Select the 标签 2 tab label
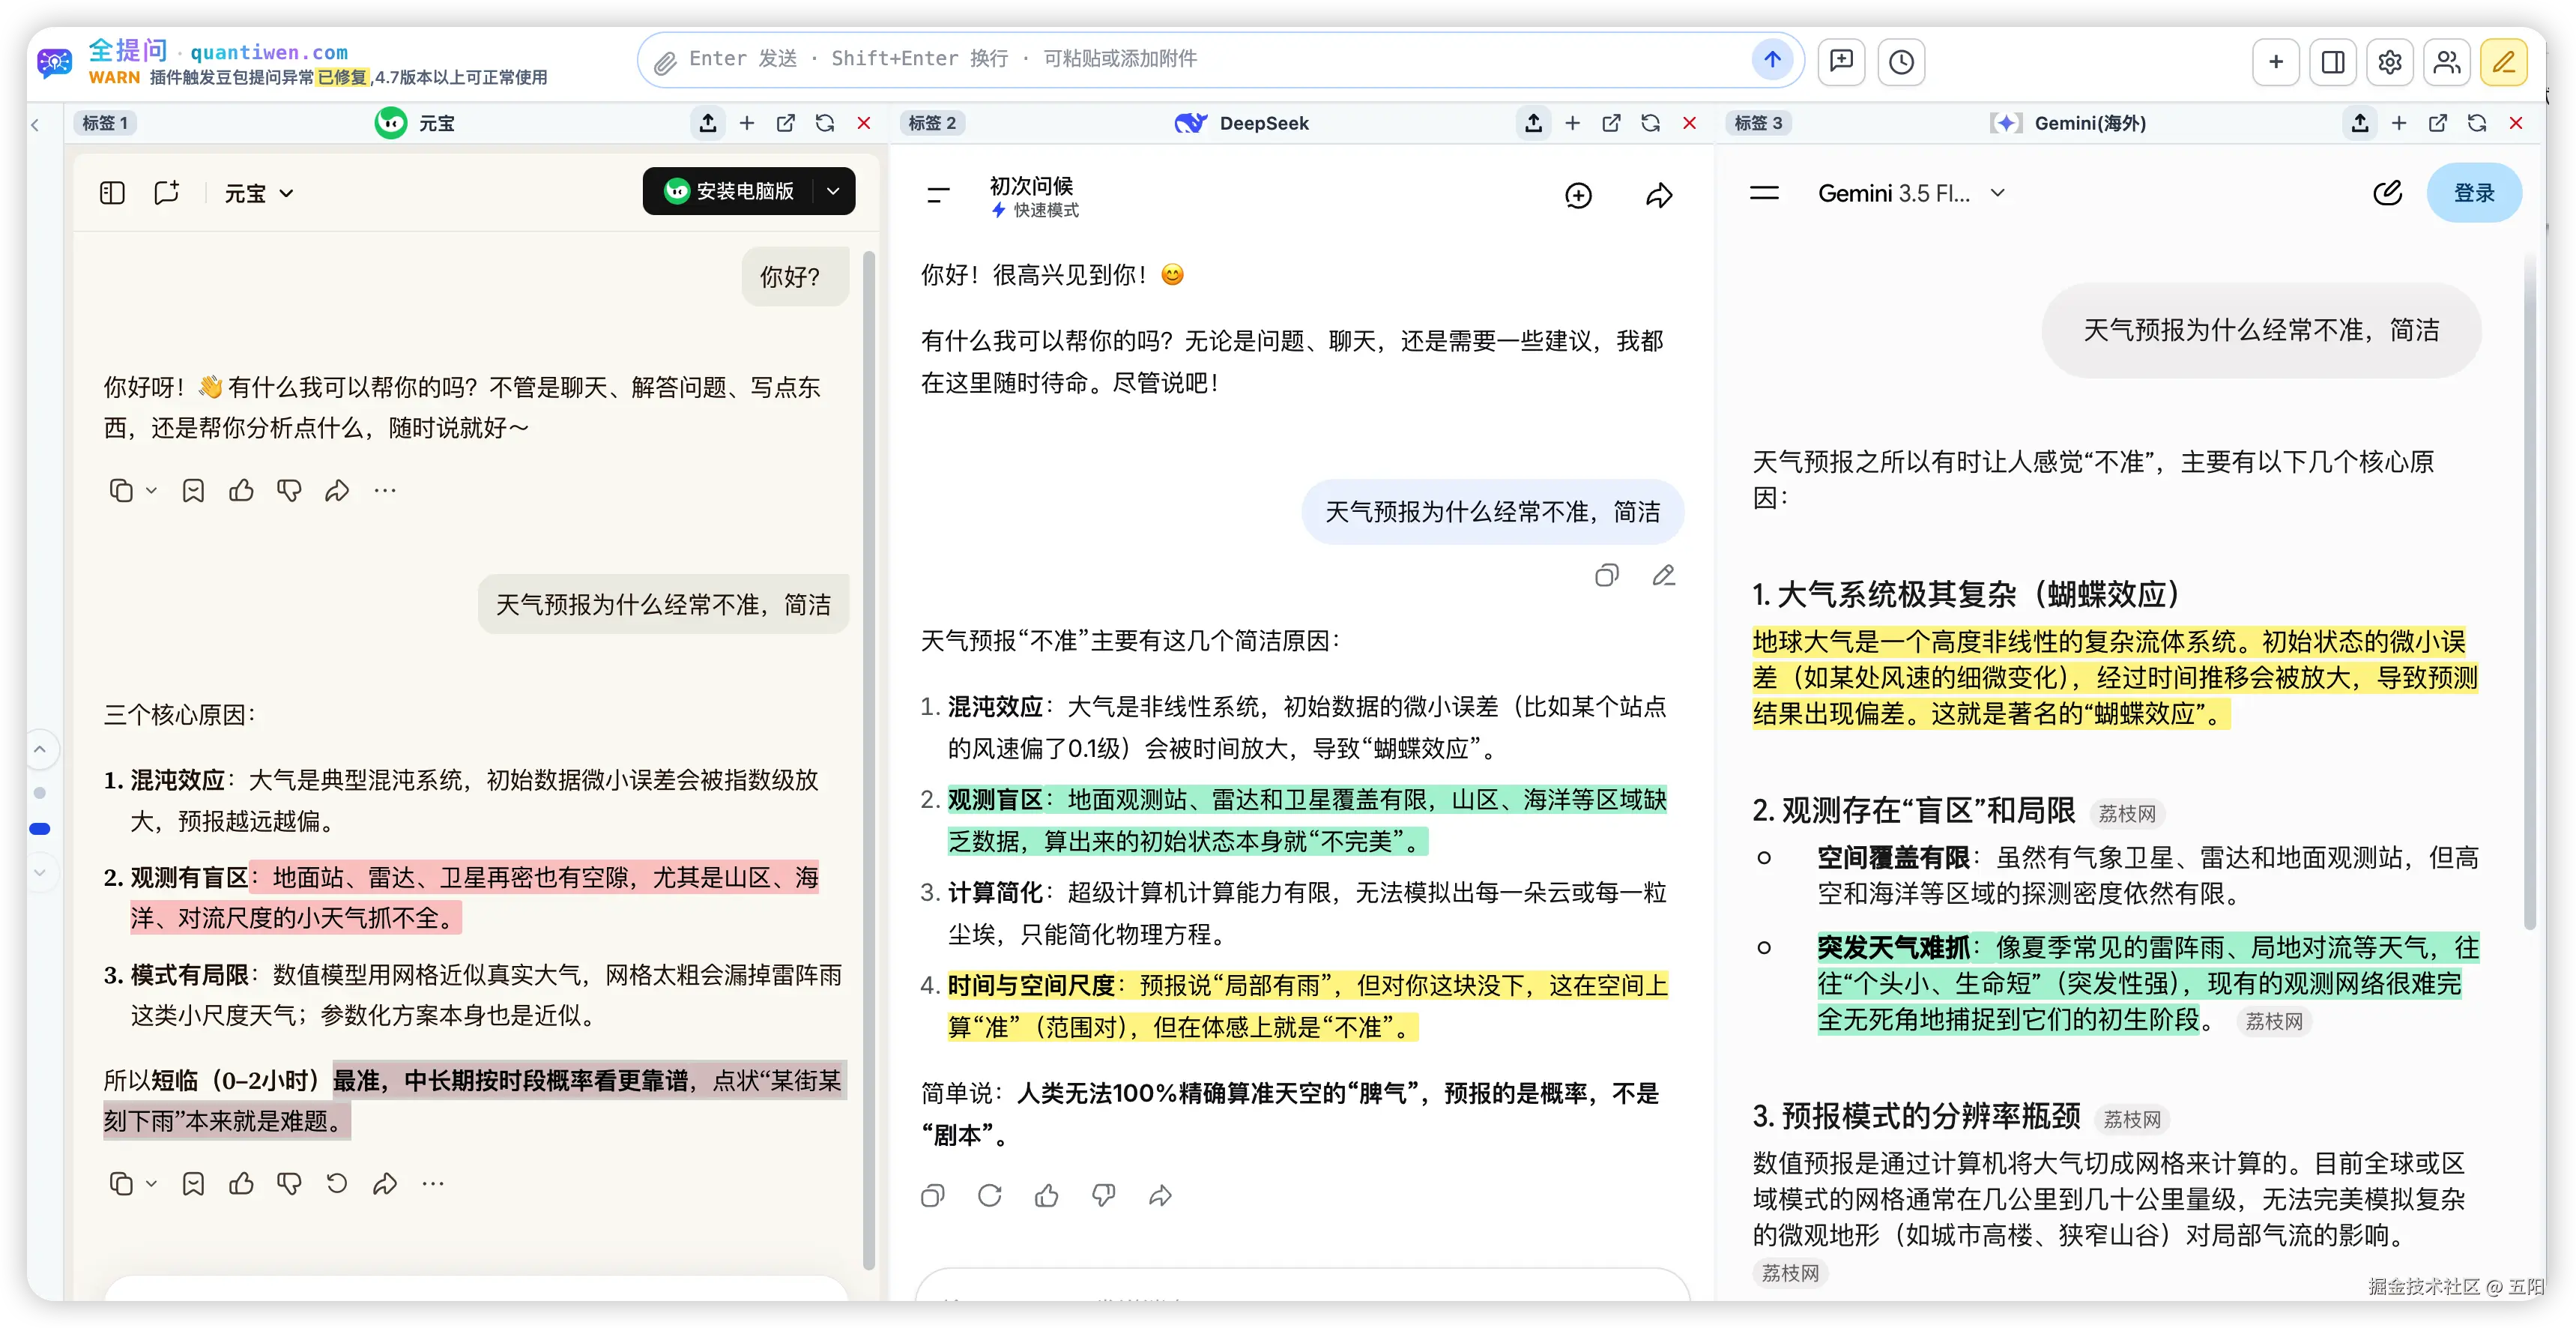Viewport: 2576px width, 1328px height. (932, 123)
